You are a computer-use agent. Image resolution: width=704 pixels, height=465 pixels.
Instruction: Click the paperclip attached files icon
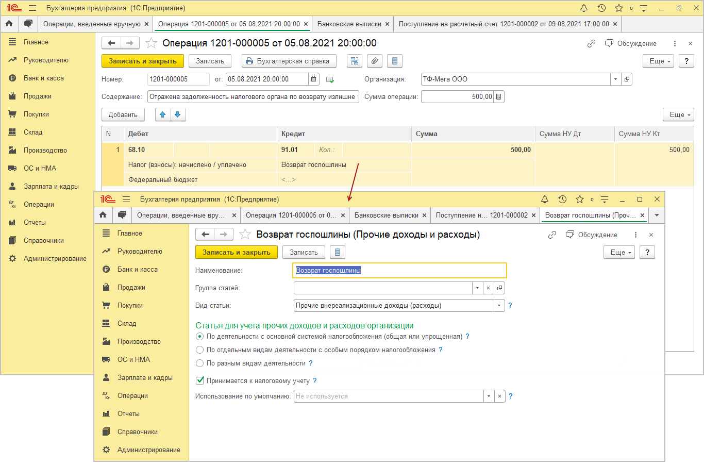(375, 61)
